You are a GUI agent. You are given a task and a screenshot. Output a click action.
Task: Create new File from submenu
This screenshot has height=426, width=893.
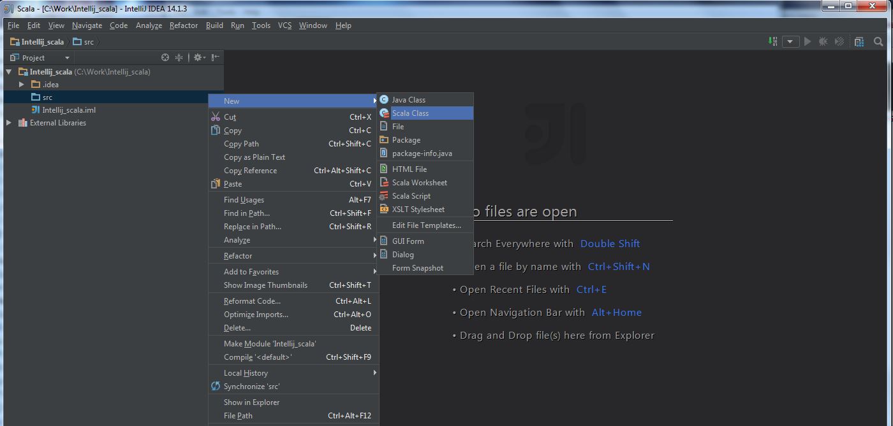tap(425, 127)
